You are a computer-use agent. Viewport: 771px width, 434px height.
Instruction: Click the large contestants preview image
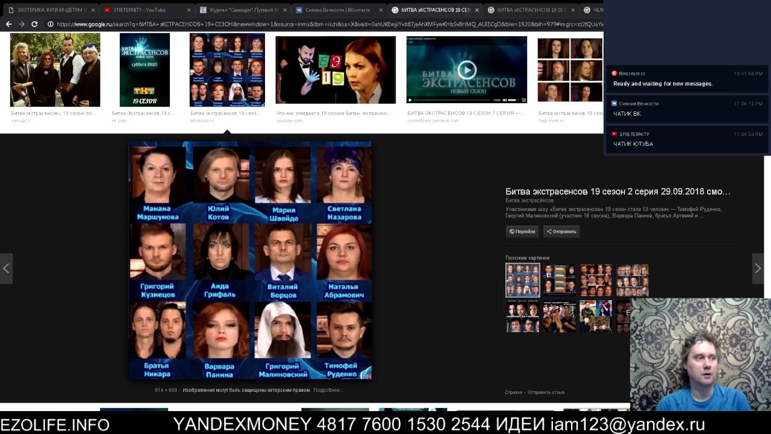[250, 260]
